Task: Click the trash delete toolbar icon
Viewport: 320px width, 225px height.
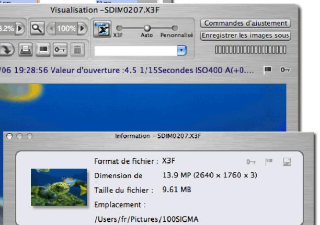Action: tap(77, 50)
